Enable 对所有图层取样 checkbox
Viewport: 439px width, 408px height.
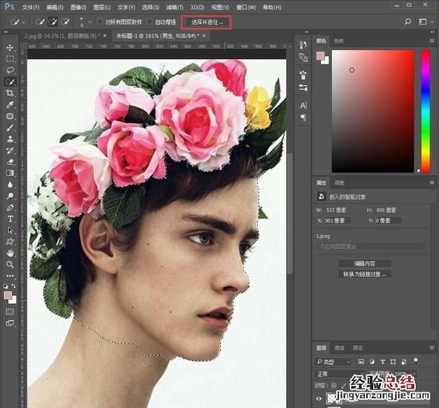pyautogui.click(x=100, y=22)
